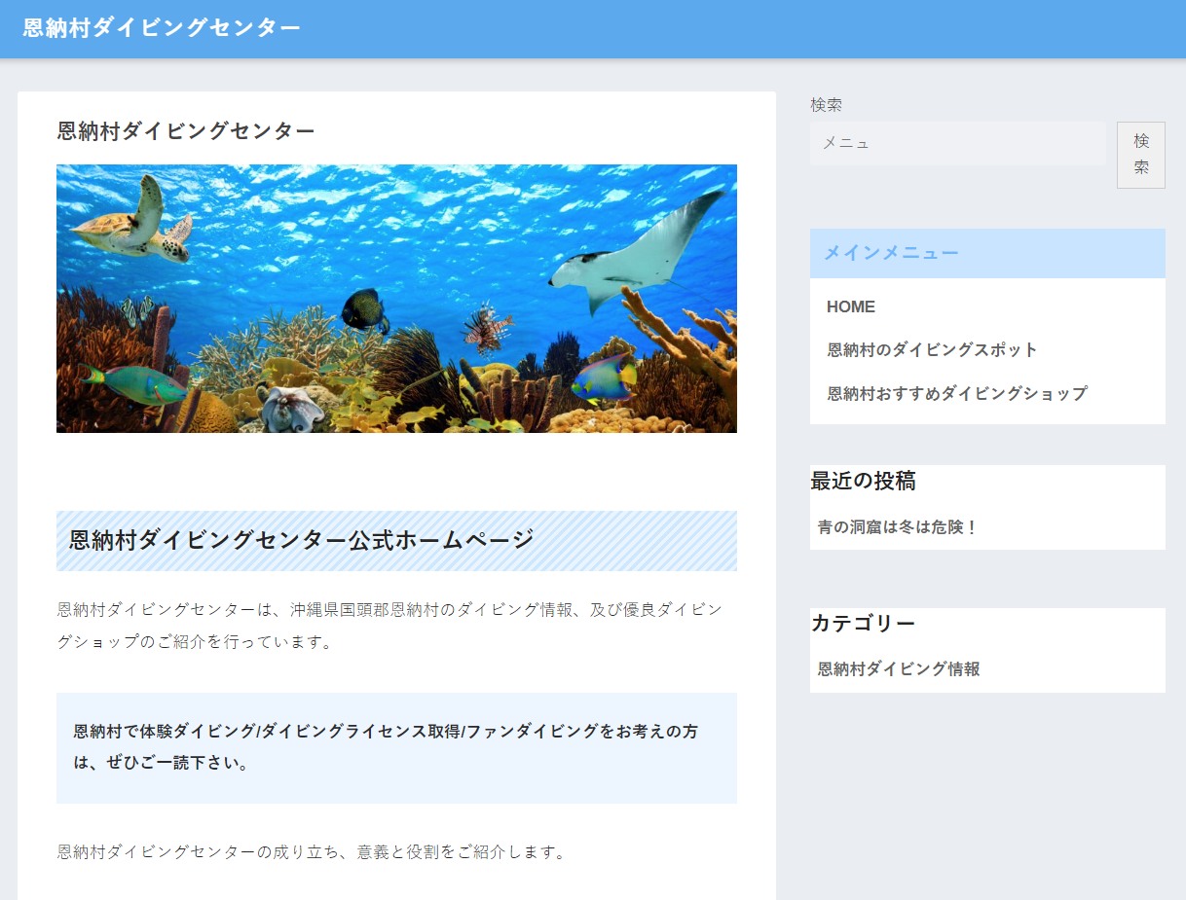Read recent post 青の洞窟は冬は危険！
The image size is (1186, 900).
[x=897, y=527]
